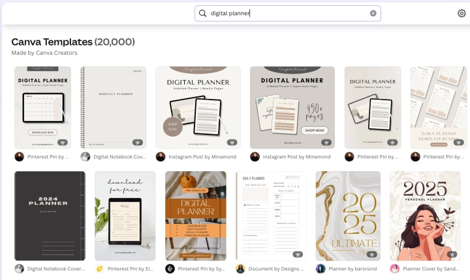Open the orange Digital Planner pumpkin template
This screenshot has height=280, width=470.
(196, 216)
